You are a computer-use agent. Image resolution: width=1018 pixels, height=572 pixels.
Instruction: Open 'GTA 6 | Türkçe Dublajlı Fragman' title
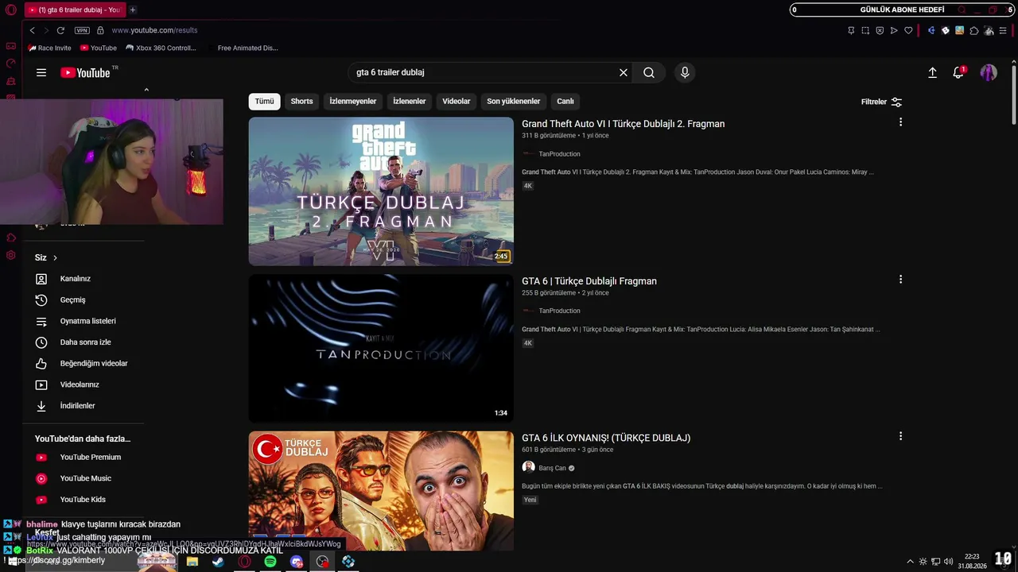click(589, 281)
